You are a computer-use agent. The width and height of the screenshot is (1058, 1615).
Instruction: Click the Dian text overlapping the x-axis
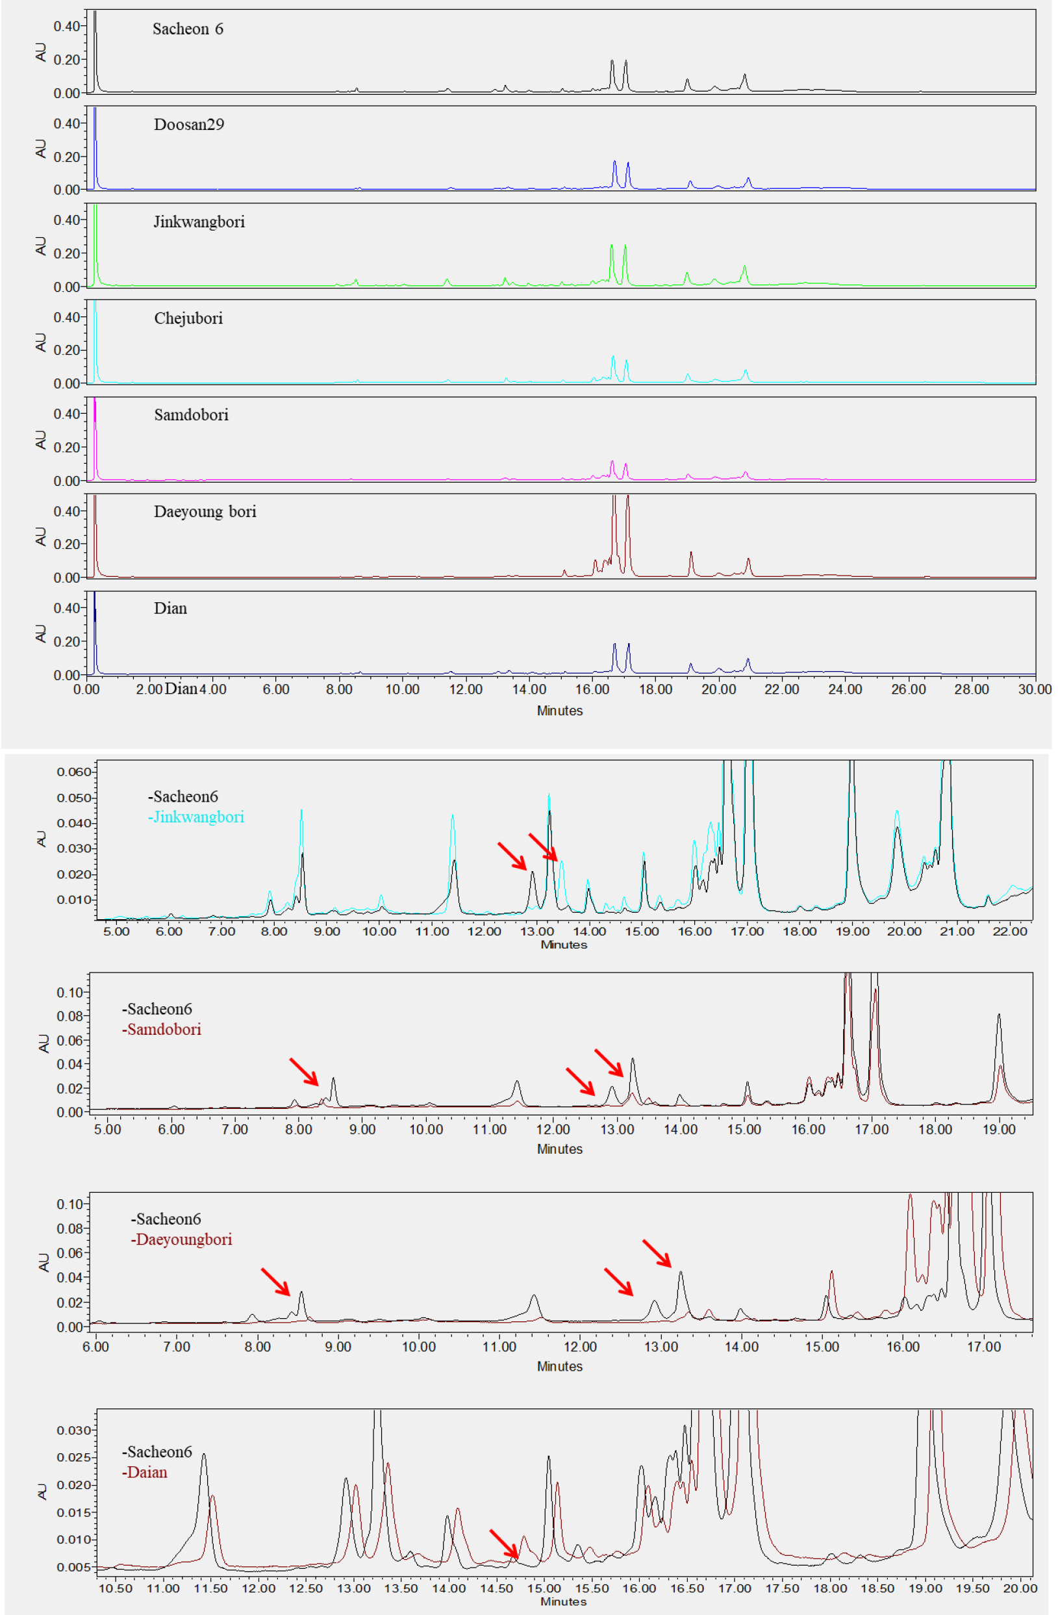point(181,689)
